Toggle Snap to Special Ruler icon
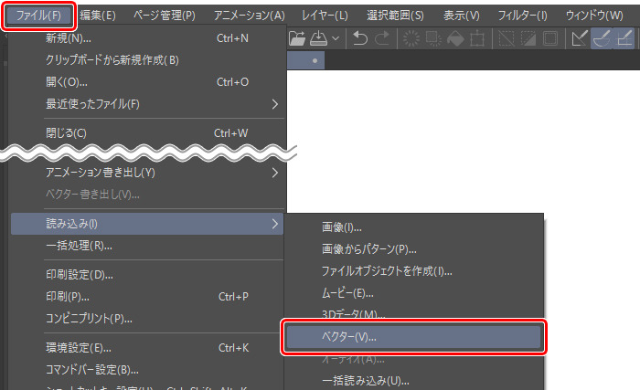Screen dimensions: 640x390 pos(602,38)
